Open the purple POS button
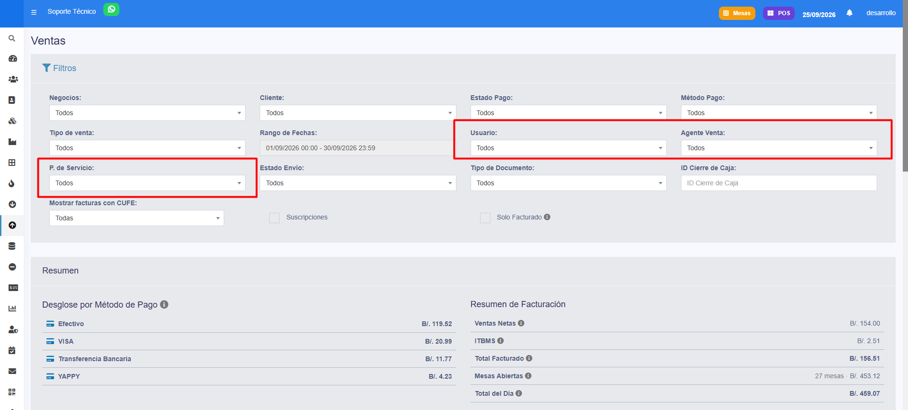The width and height of the screenshot is (908, 410). pos(779,13)
